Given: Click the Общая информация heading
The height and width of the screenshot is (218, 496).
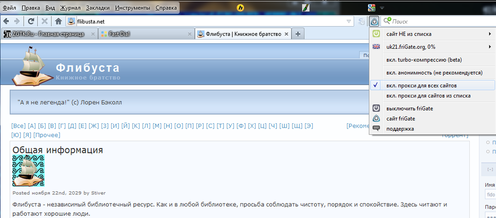Looking at the screenshot, I should (58, 150).
